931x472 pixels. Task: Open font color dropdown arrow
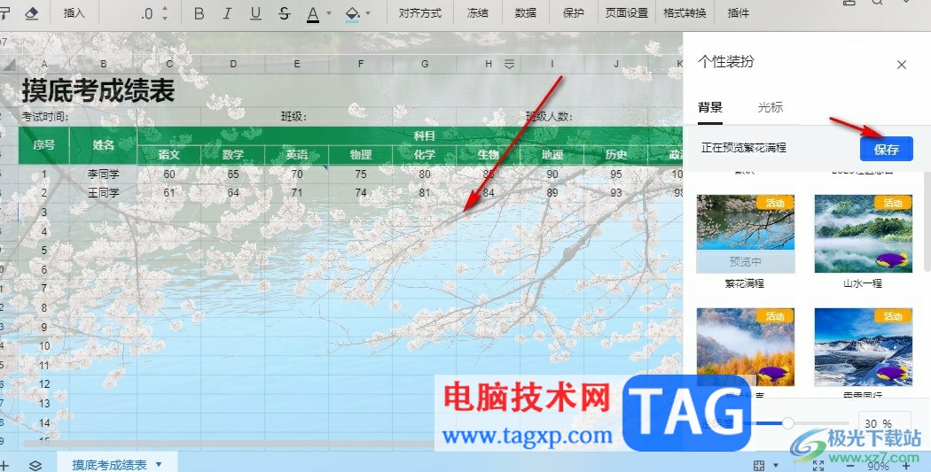329,13
